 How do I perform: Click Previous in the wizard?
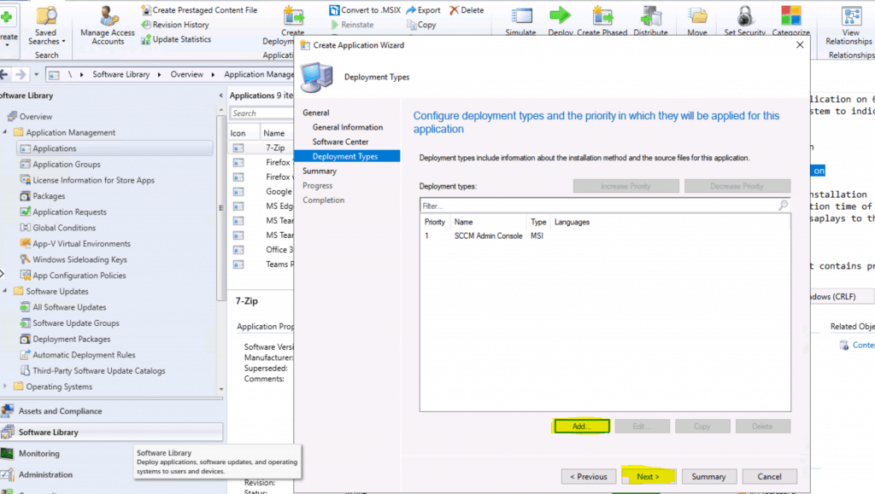point(588,477)
